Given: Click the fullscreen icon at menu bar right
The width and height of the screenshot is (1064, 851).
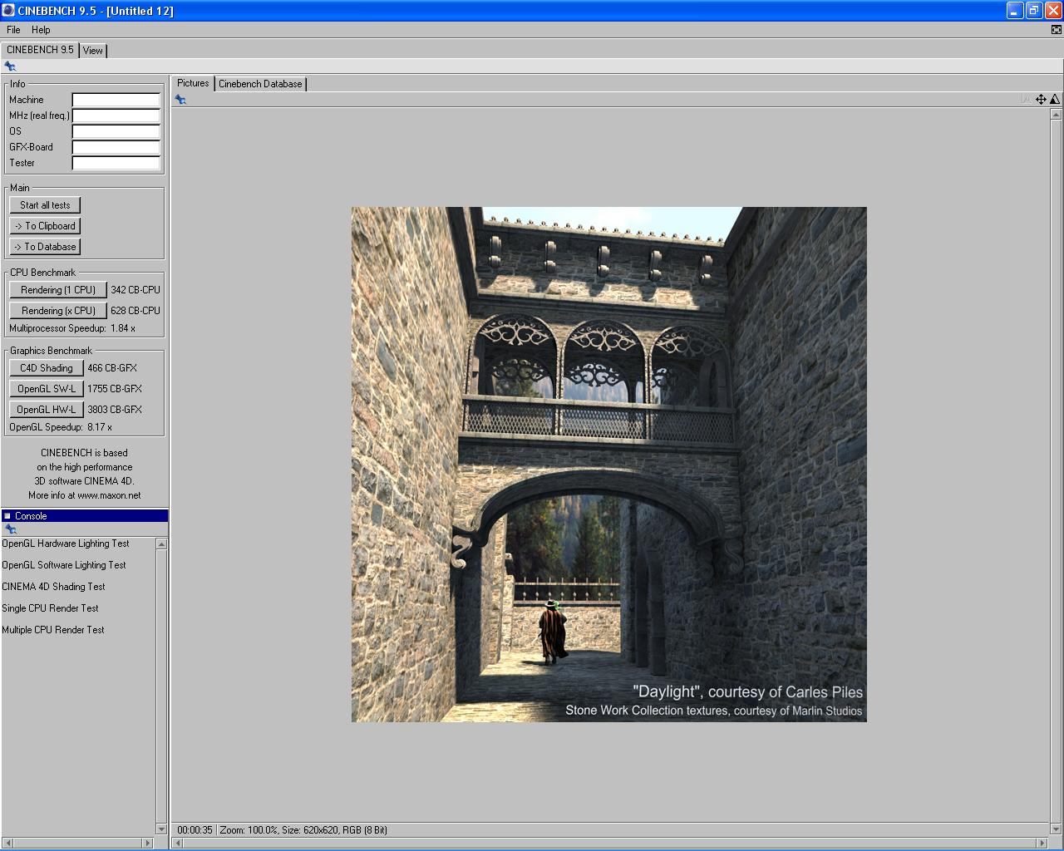Looking at the screenshot, I should [1057, 30].
